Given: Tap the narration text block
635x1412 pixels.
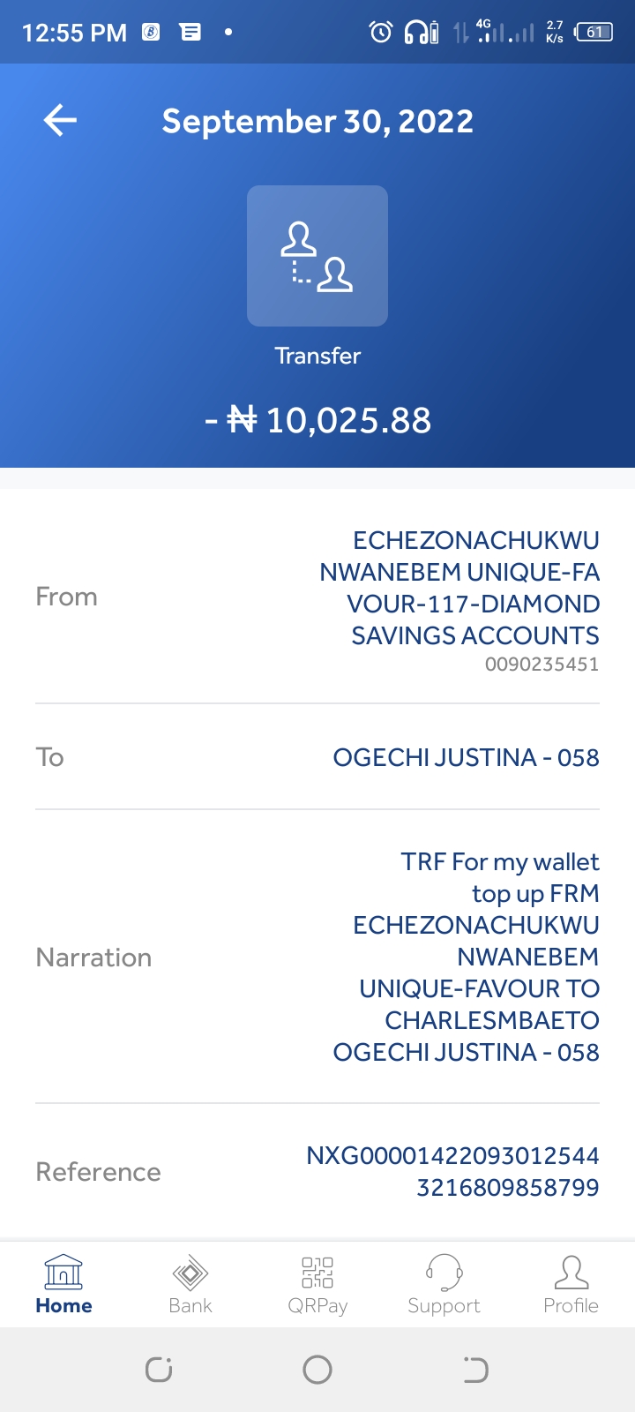Looking at the screenshot, I should (x=466, y=957).
